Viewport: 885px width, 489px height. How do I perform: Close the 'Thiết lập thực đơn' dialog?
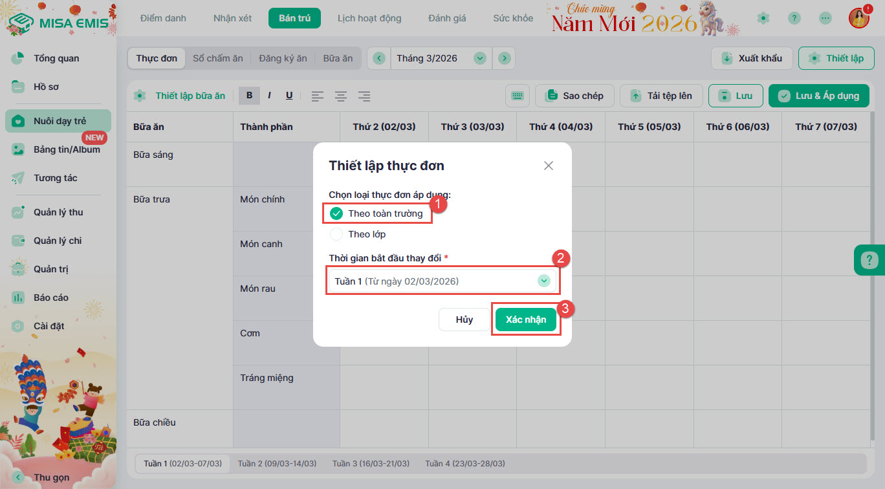pos(549,166)
